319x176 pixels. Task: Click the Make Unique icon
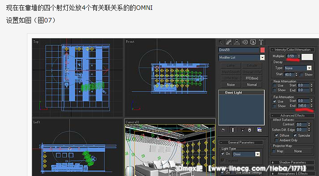point(242,130)
